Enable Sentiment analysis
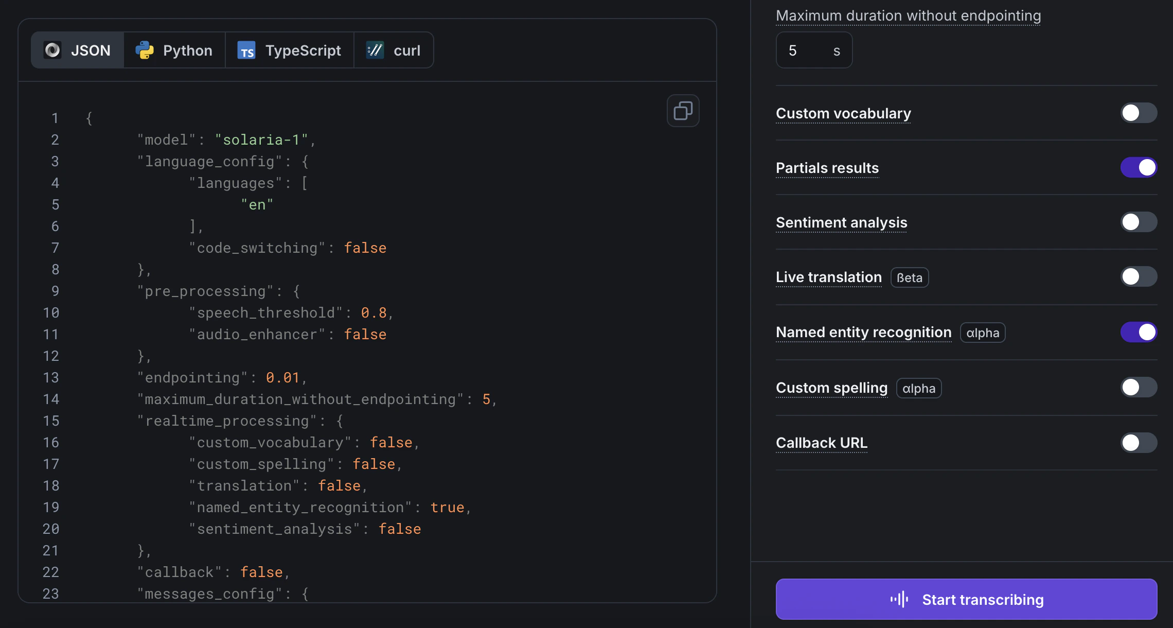 pyautogui.click(x=1138, y=222)
